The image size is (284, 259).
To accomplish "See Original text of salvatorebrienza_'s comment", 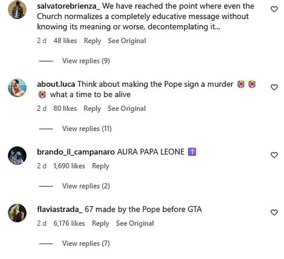I will point(127,41).
